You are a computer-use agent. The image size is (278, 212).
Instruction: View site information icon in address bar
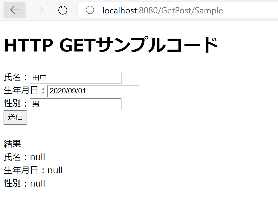click(x=90, y=10)
